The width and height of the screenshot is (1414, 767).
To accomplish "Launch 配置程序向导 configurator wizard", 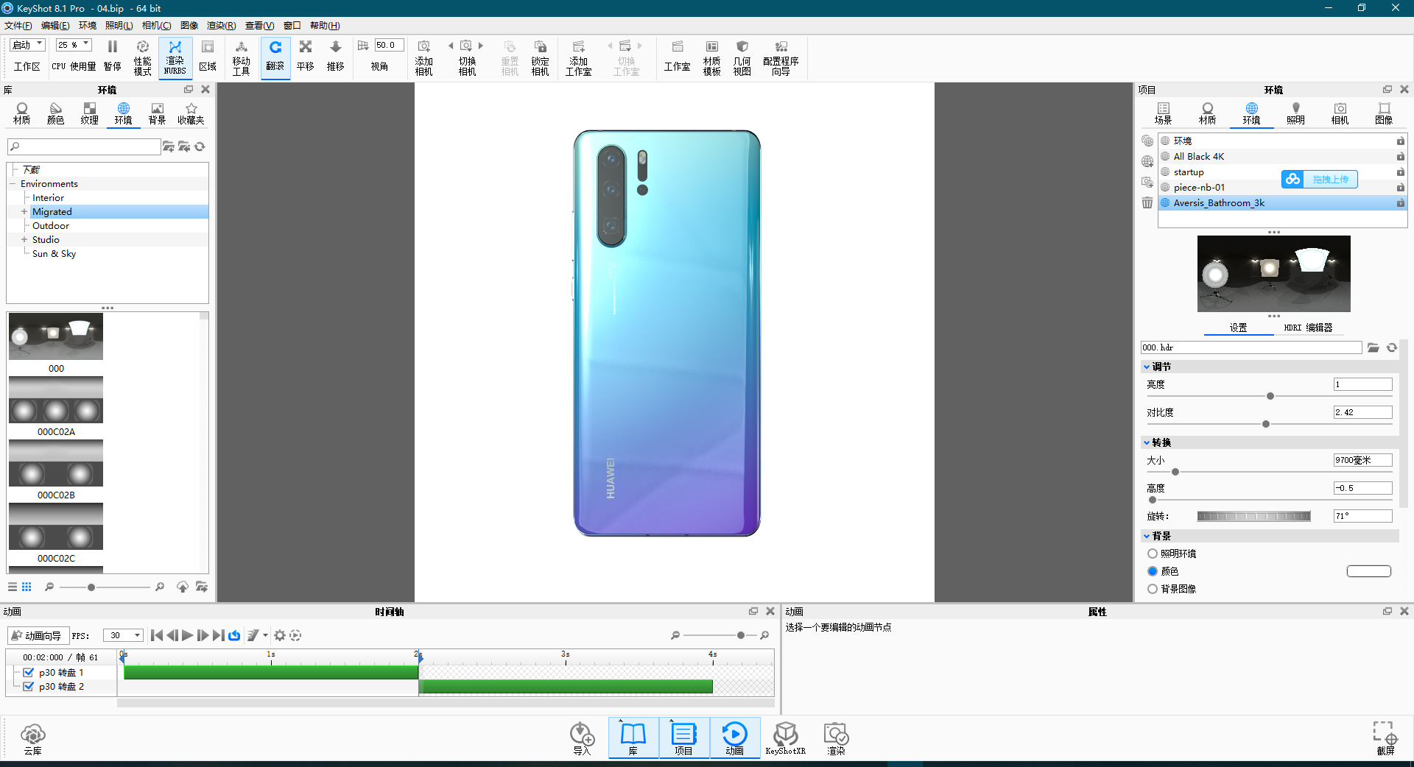I will click(781, 57).
